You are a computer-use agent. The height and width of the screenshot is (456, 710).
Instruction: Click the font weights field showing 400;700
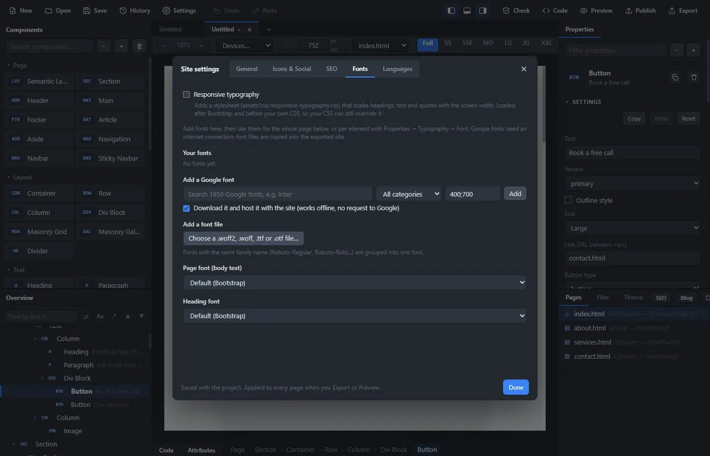(x=472, y=194)
